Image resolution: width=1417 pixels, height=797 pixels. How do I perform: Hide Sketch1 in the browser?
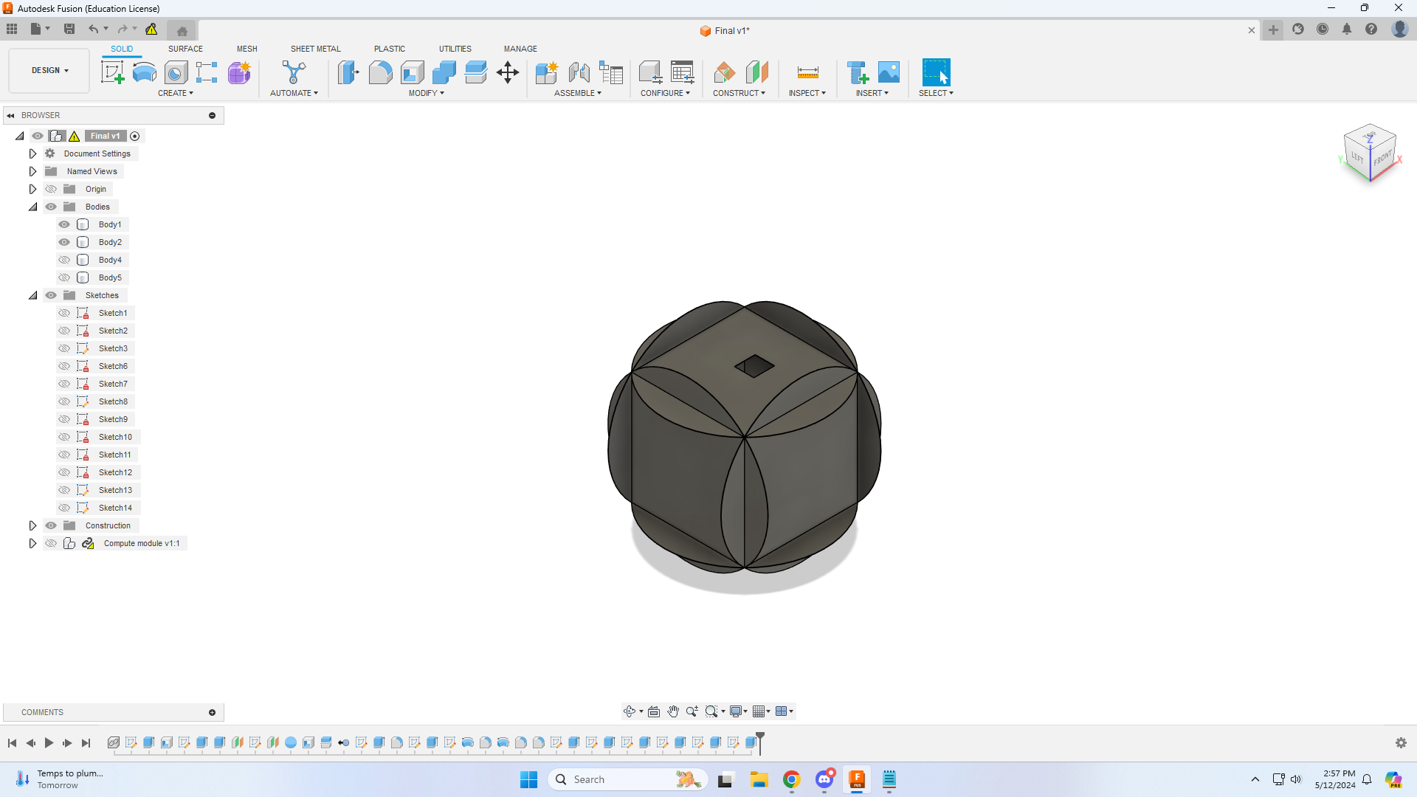point(64,312)
